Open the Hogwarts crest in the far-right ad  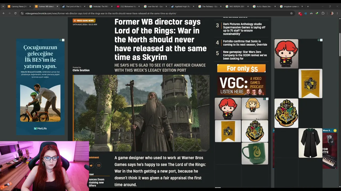[286, 113]
